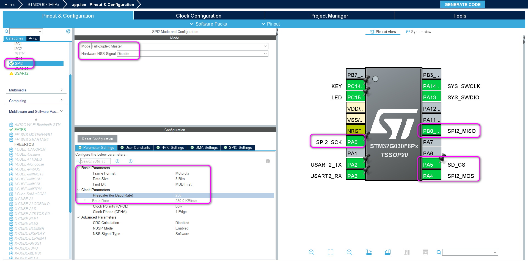Click the vertical split view icon
The height and width of the screenshot is (263, 528).
[x=406, y=252]
